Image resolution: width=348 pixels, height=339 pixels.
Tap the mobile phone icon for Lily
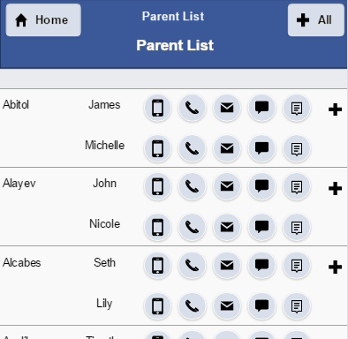click(157, 306)
